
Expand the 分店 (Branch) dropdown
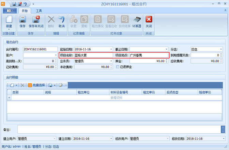pyautogui.click(x=221, y=49)
